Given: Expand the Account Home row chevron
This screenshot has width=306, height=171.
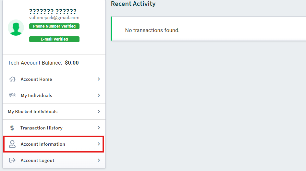Looking at the screenshot, I should (x=99, y=79).
